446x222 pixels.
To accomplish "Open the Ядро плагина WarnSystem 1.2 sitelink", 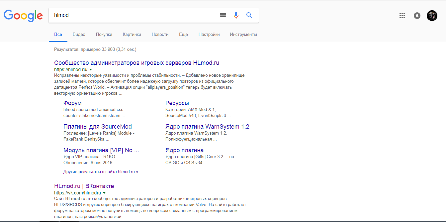I will (x=207, y=127).
